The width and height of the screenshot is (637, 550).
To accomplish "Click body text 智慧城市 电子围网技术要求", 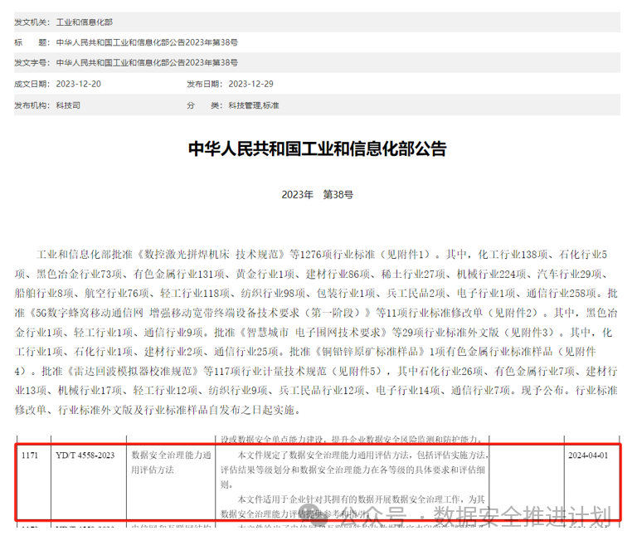I will pyautogui.click(x=314, y=333).
